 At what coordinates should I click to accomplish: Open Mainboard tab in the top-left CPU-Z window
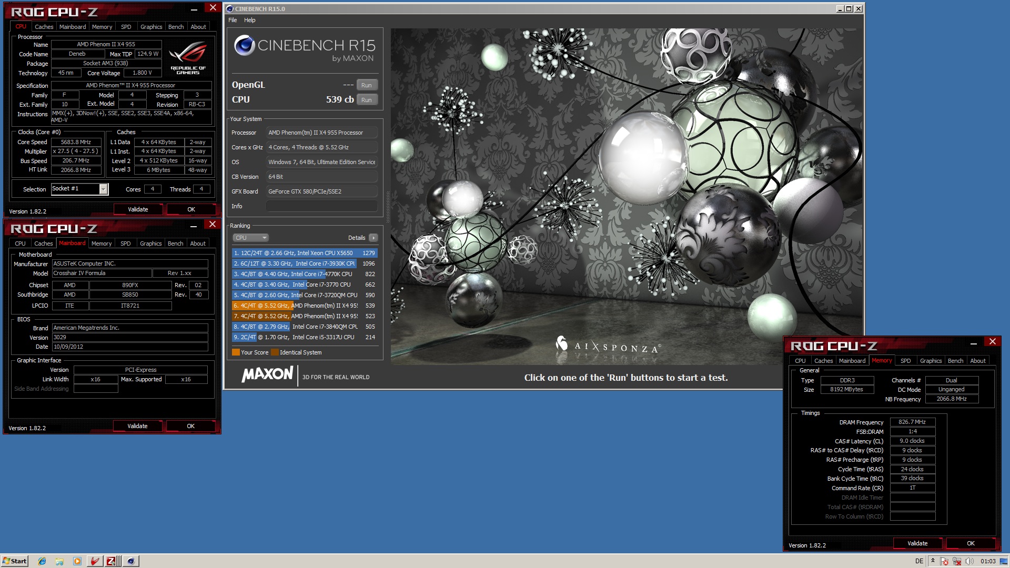click(x=73, y=27)
